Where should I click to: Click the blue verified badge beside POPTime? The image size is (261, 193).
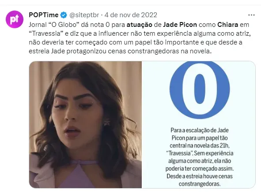64,15
